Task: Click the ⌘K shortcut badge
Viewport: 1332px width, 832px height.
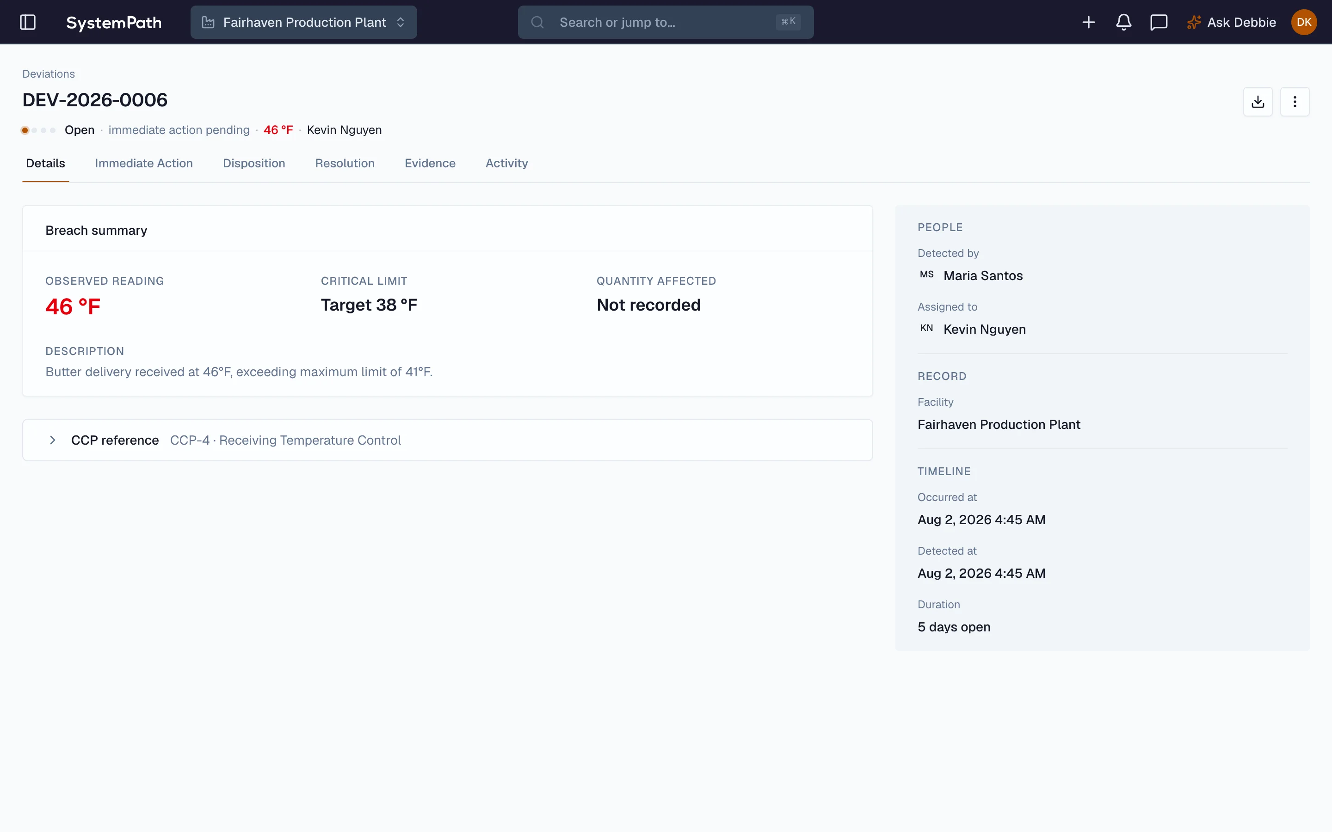Action: click(788, 22)
